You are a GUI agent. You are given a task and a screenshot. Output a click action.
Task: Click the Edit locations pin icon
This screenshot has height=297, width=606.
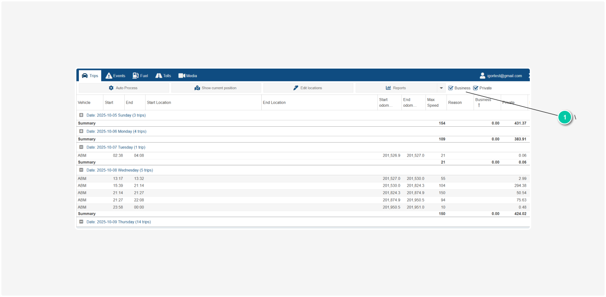point(296,88)
